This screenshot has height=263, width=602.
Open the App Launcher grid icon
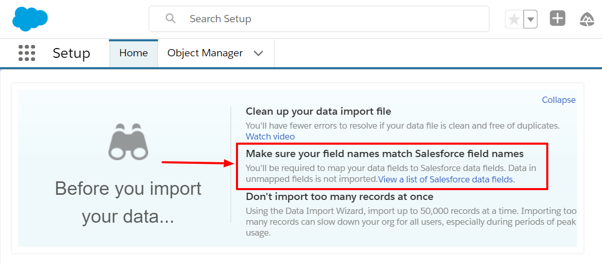[x=27, y=53]
